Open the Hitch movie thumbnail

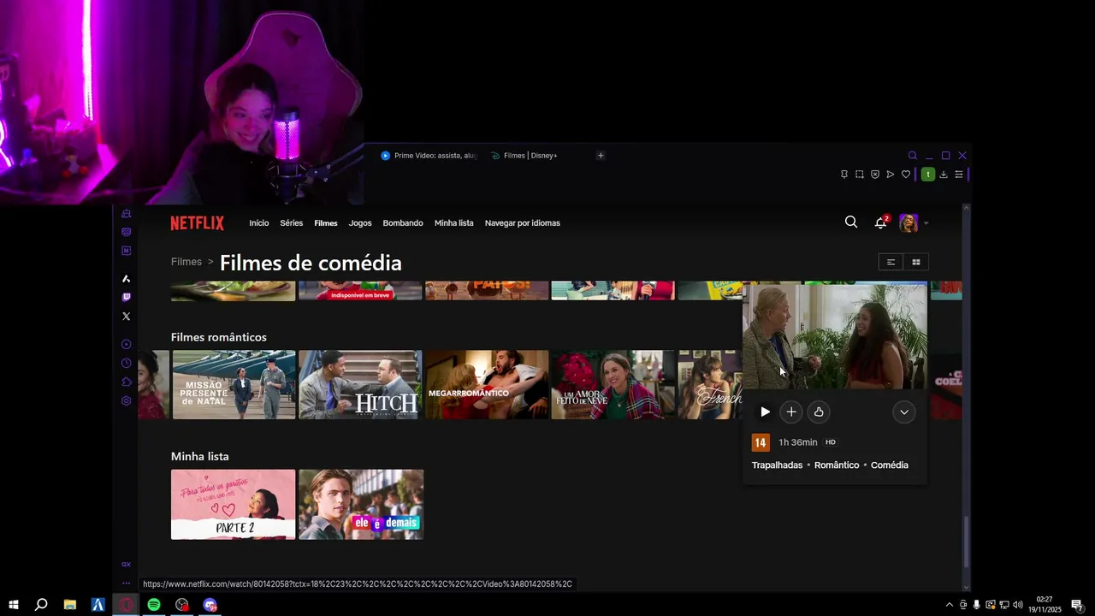click(360, 384)
